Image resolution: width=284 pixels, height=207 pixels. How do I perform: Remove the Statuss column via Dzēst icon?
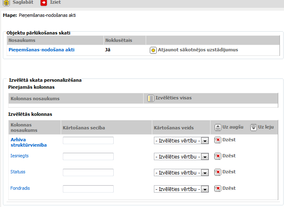click(218, 172)
